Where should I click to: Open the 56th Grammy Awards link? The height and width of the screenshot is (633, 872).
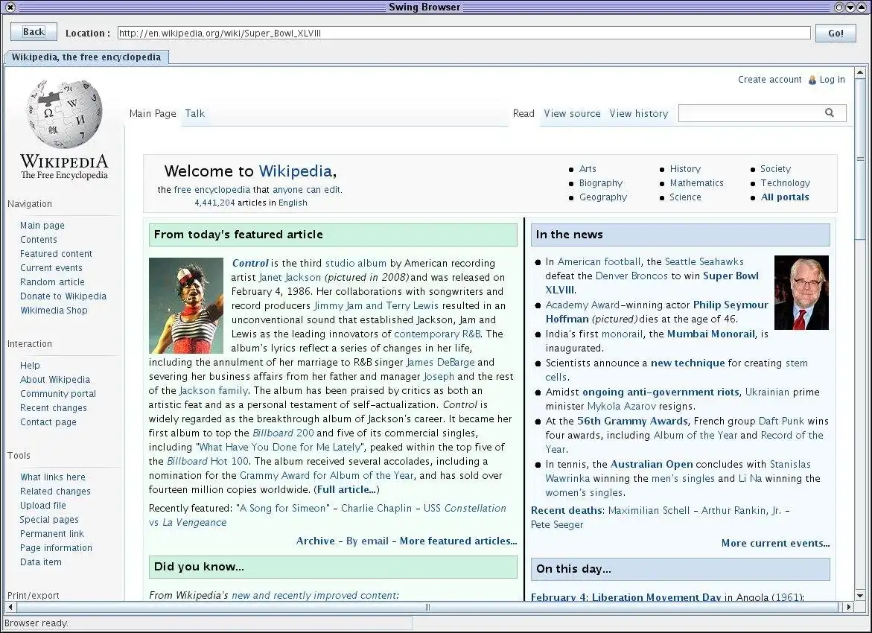(x=632, y=422)
